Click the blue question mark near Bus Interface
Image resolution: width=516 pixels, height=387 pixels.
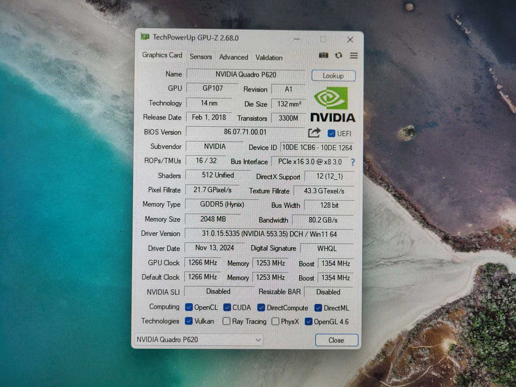[x=352, y=162]
